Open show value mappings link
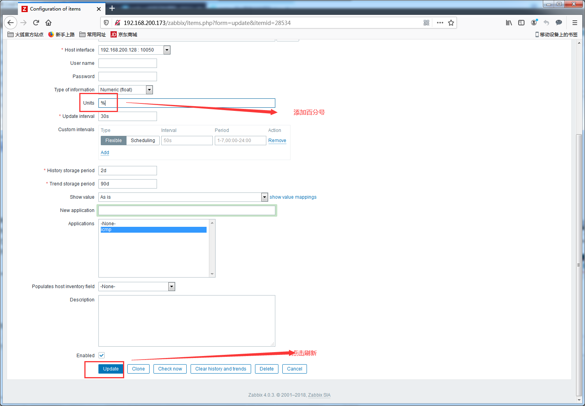This screenshot has width=585, height=406. click(293, 197)
